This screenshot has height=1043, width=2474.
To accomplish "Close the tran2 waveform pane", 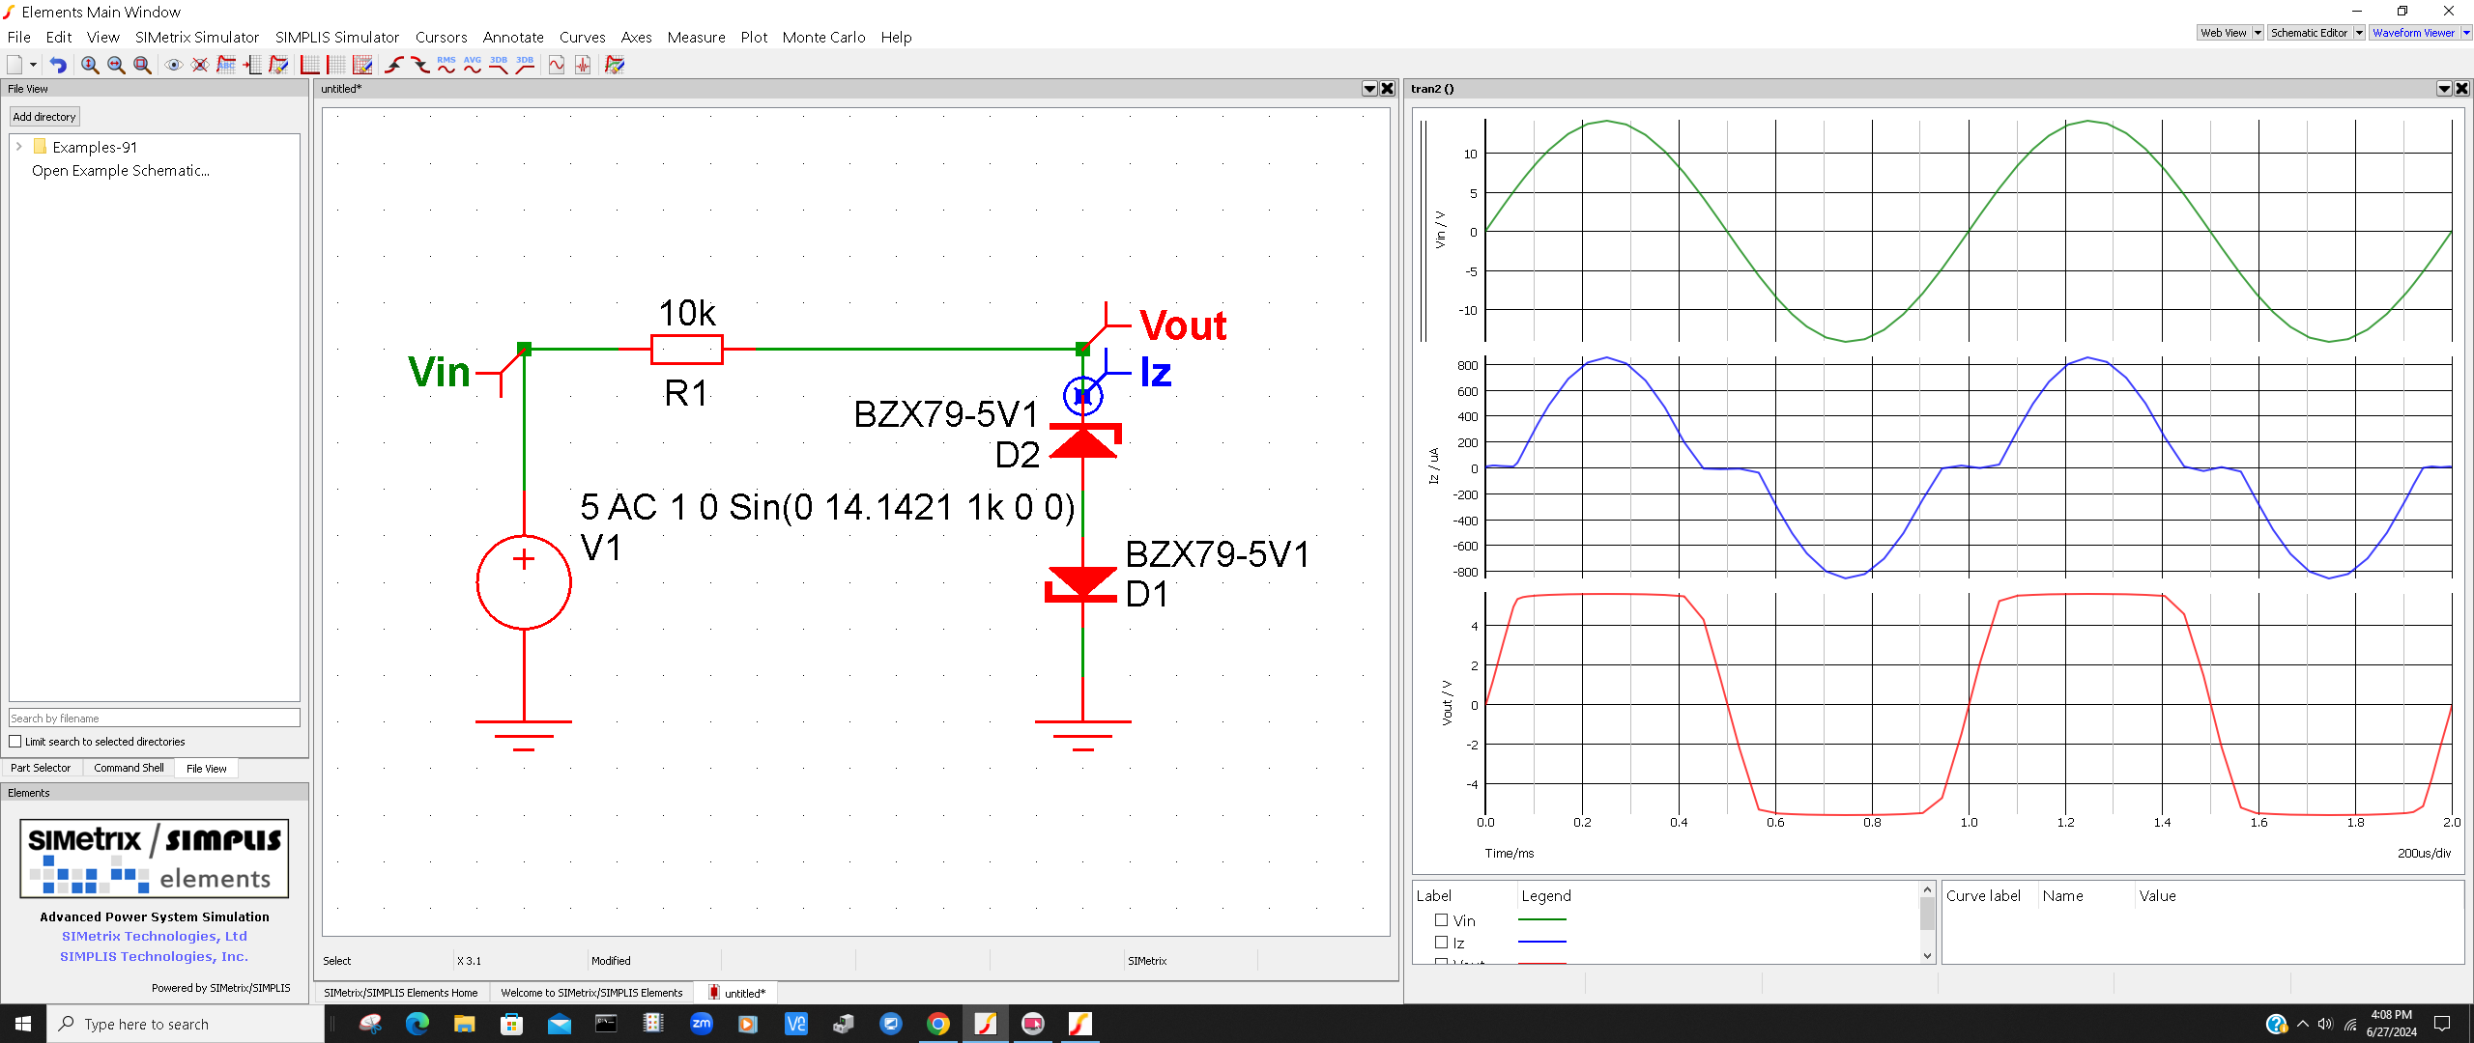I will coord(2461,89).
